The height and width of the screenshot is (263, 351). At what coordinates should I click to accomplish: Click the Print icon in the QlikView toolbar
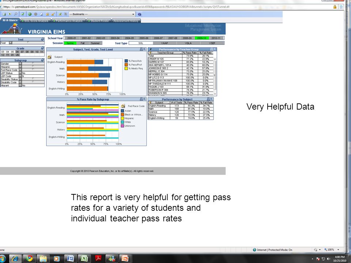pos(4,14)
